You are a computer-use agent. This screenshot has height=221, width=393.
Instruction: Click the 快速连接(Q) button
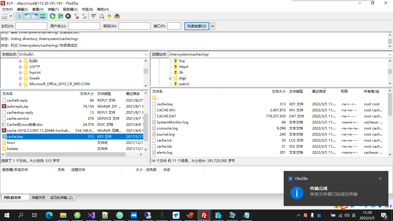[x=197, y=26]
